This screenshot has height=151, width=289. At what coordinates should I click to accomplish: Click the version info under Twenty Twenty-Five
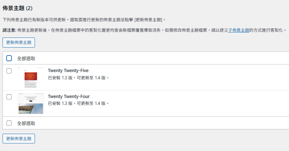(x=78, y=77)
